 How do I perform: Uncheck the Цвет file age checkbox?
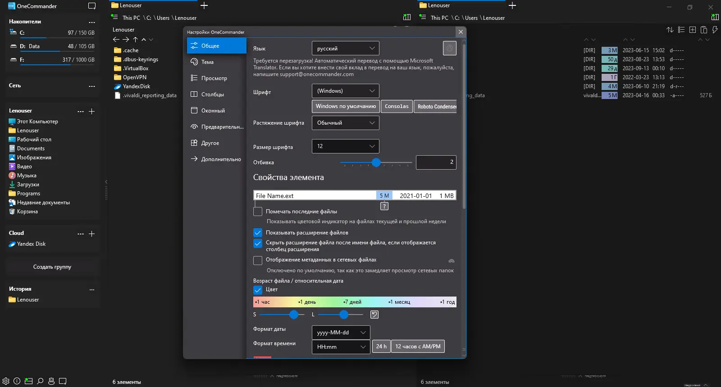coord(258,290)
